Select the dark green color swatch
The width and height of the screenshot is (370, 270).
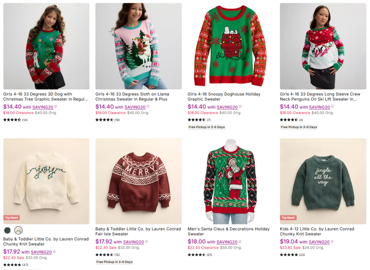pyautogui.click(x=8, y=230)
